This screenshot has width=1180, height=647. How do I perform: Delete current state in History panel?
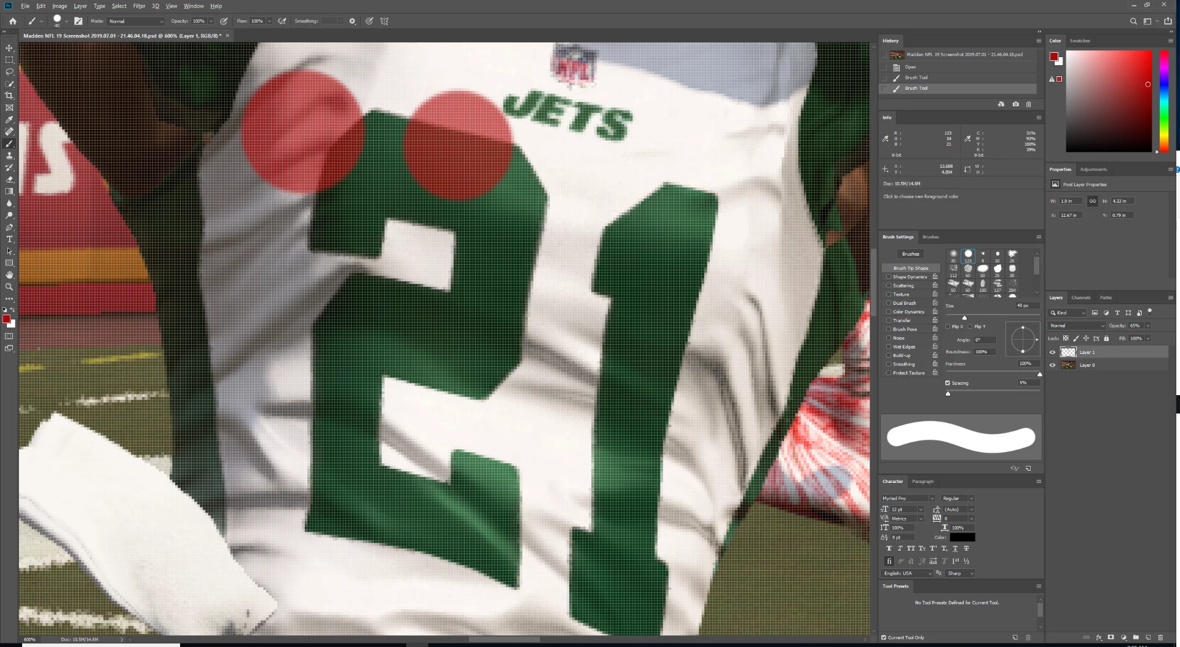(x=1028, y=104)
